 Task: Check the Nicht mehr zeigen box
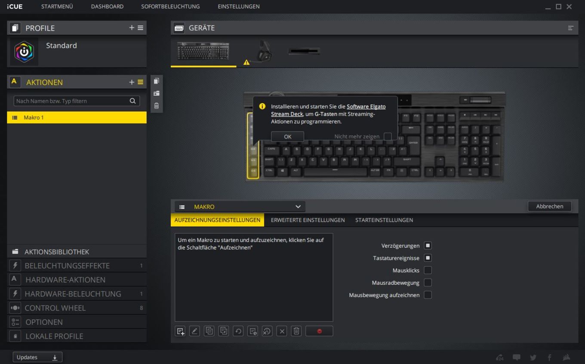coord(388,137)
